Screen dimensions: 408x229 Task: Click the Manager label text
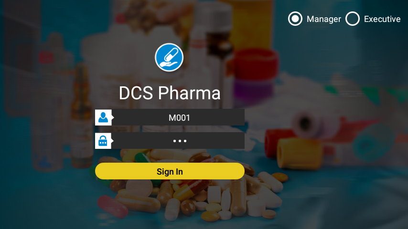point(324,19)
